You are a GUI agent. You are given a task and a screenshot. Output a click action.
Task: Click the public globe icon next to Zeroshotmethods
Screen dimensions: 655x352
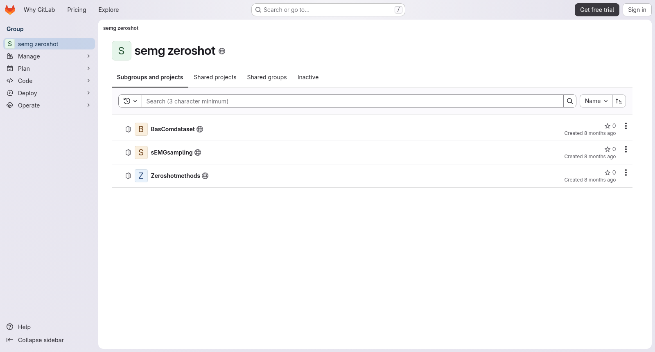tap(205, 176)
